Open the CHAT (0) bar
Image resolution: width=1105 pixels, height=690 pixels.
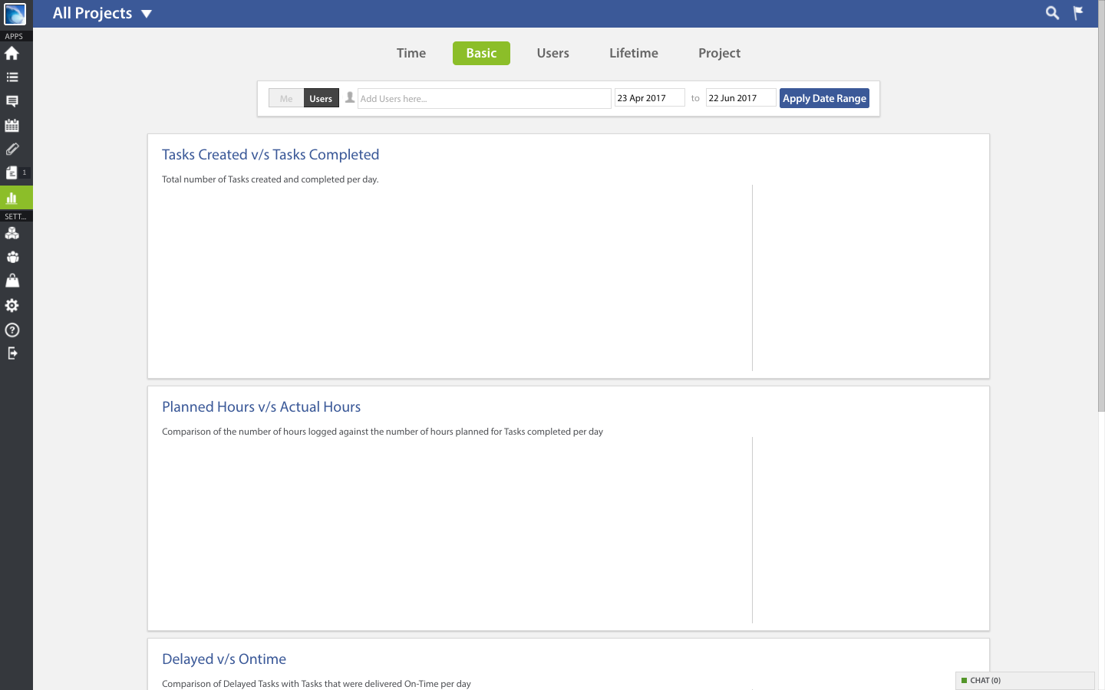(1025, 681)
